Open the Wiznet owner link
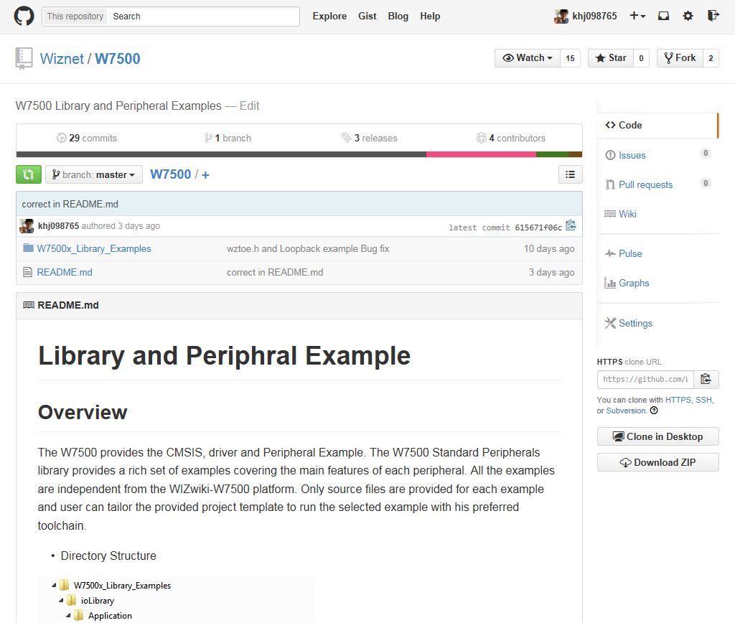The width and height of the screenshot is (735, 623). (62, 59)
